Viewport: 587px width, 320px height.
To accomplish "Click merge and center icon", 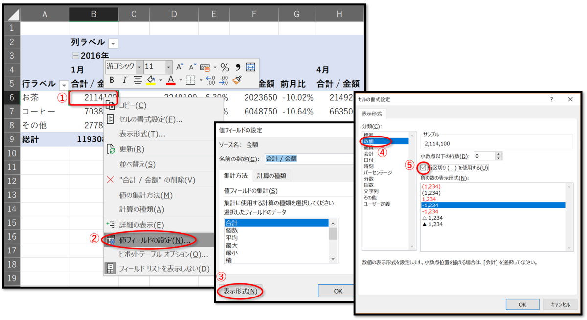I will click(x=250, y=67).
